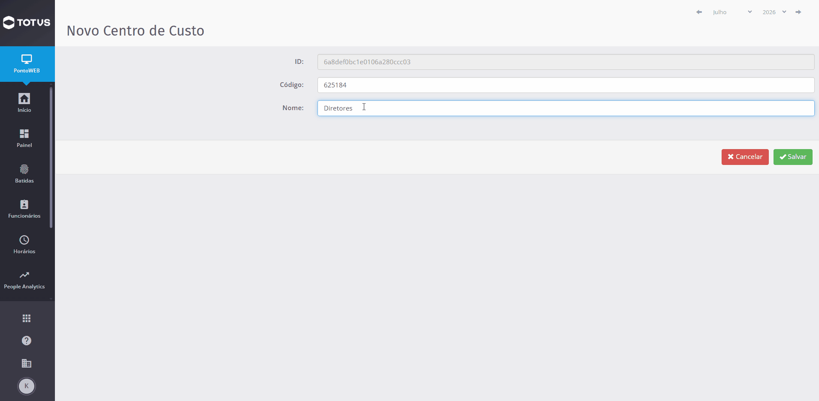Open the Painel dashboard

point(24,138)
